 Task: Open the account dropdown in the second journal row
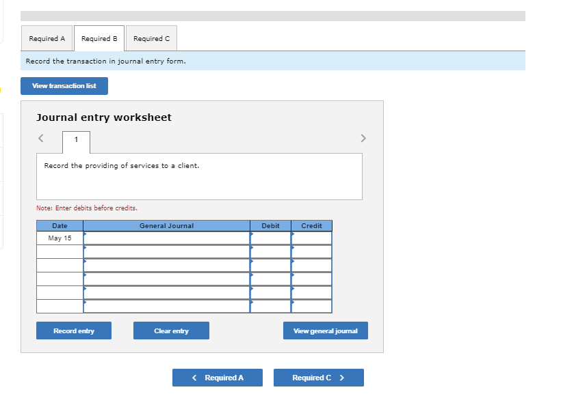86,247
